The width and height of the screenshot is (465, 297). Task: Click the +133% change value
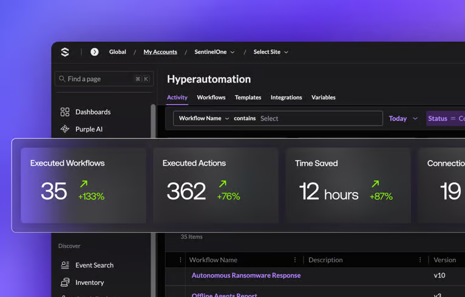pyautogui.click(x=91, y=196)
